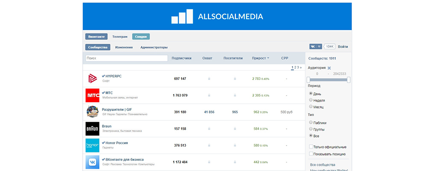The height and width of the screenshot is (171, 434).
Task: Open the Honor Россия teal logo
Action: coord(92,145)
